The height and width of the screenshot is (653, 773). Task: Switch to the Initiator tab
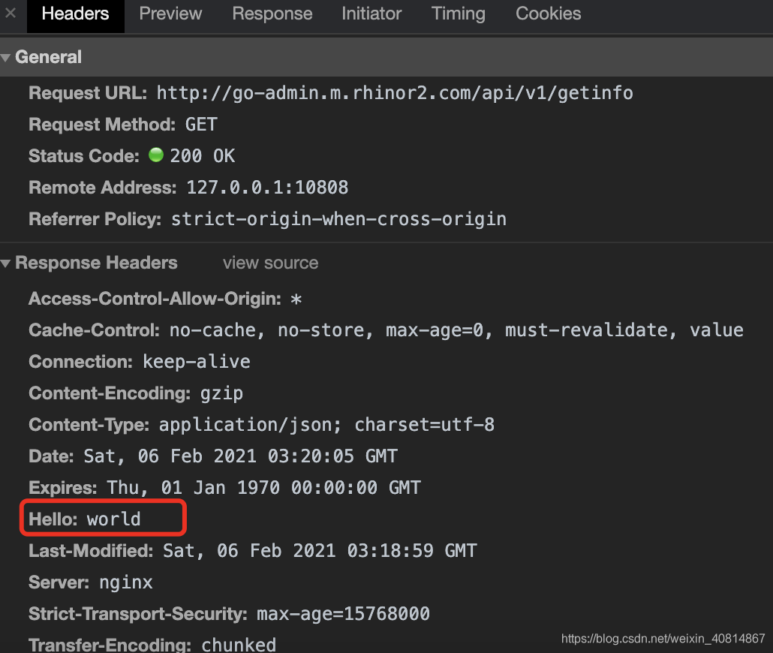pyautogui.click(x=371, y=14)
